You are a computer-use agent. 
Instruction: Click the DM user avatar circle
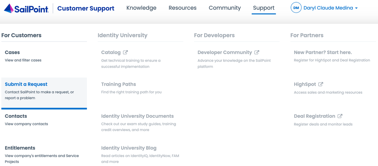point(296,8)
